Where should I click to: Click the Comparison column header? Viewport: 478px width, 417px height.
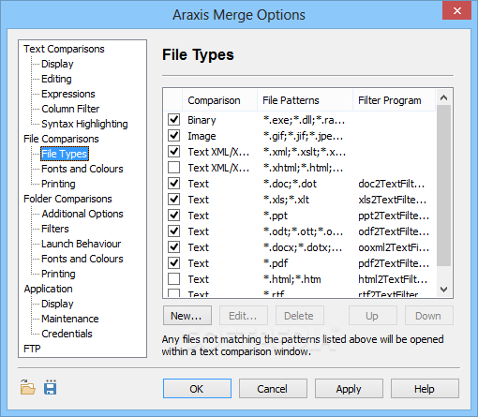(219, 100)
